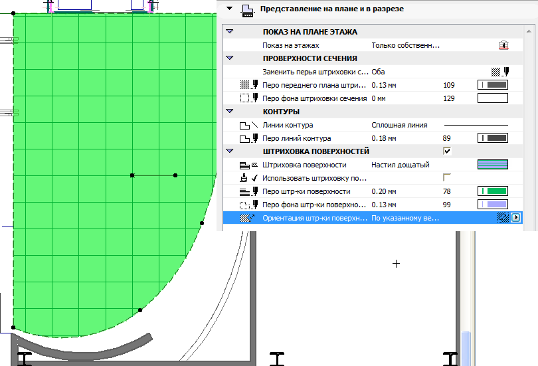Viewport: 538px width, 366px height.
Task: Open the pen 89 color swatch
Action: [493, 138]
